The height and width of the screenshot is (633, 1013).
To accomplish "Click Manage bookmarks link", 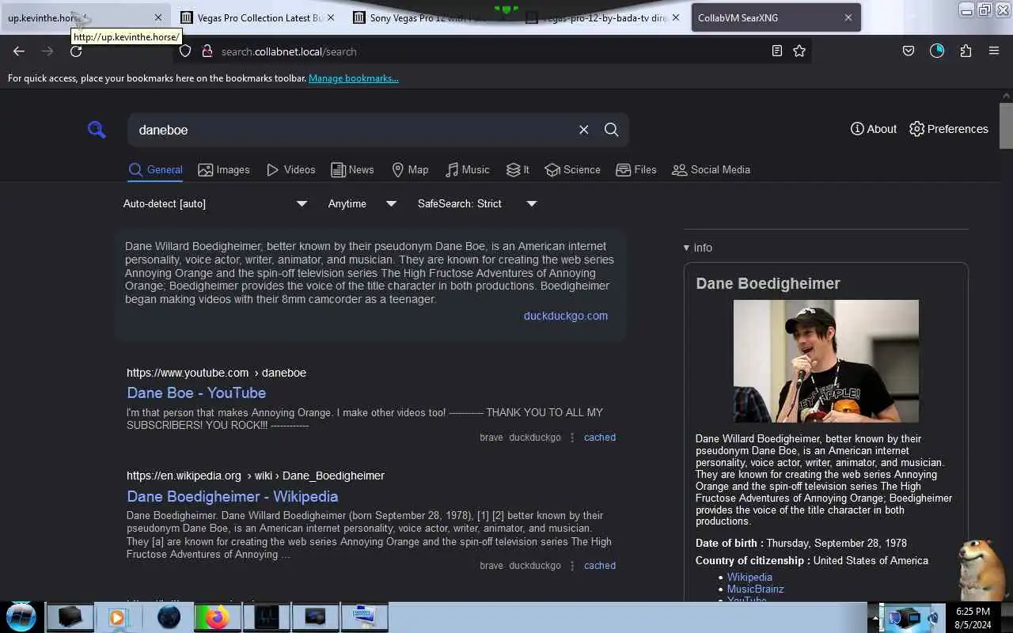I will coord(354,78).
